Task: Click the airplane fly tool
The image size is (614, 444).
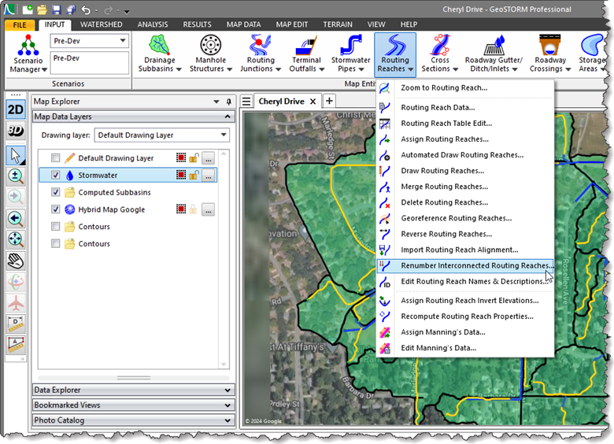Action: point(16,303)
